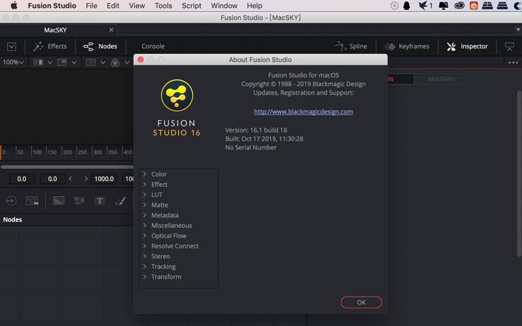The width and height of the screenshot is (522, 326).
Task: Open the Window menu
Action: pos(224,6)
